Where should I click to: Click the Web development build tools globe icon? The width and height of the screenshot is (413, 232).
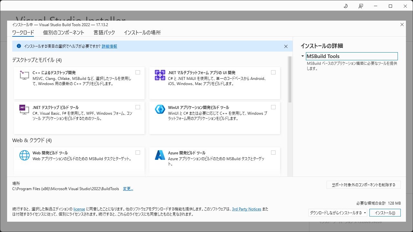[25, 155]
